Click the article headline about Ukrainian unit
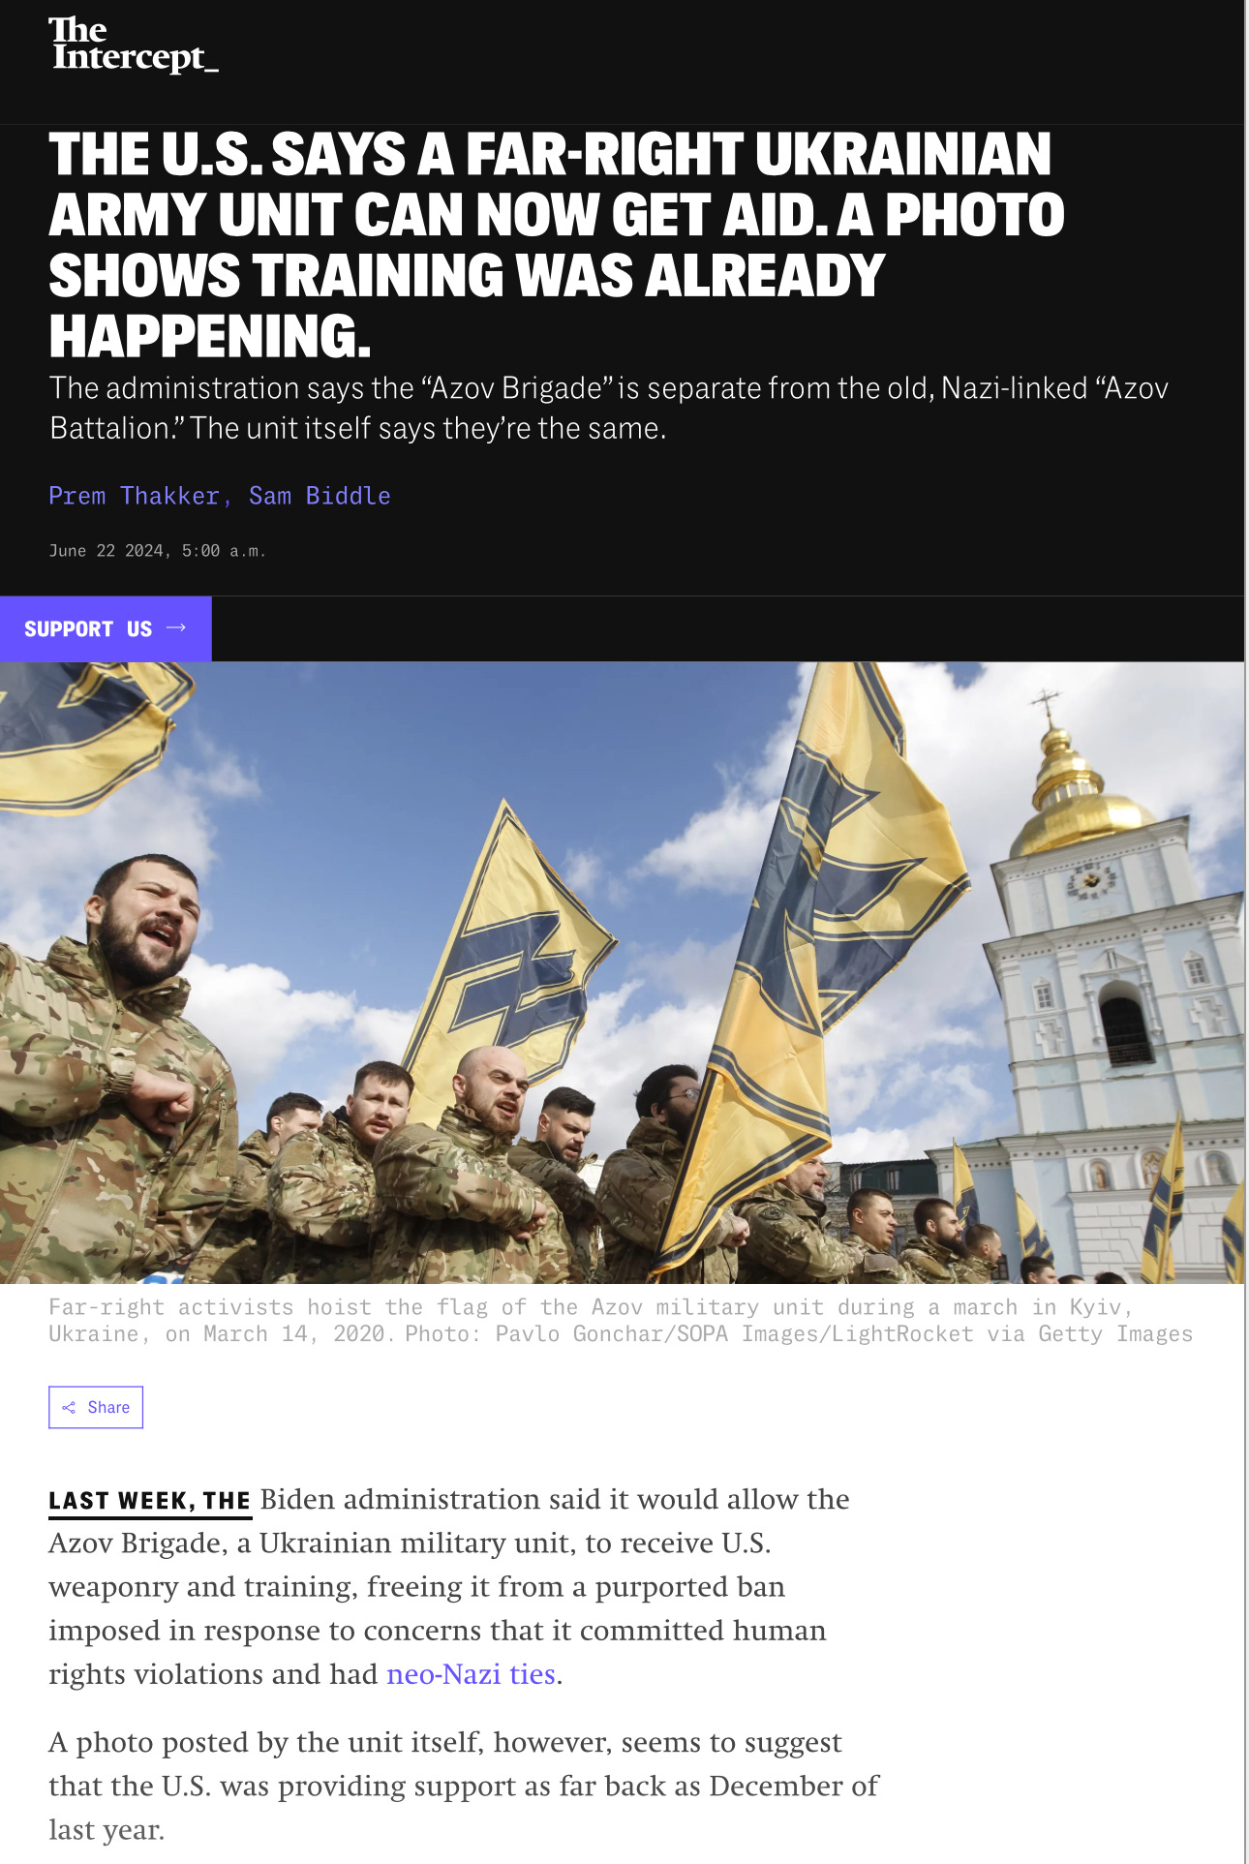This screenshot has width=1249, height=1864. 557,245
